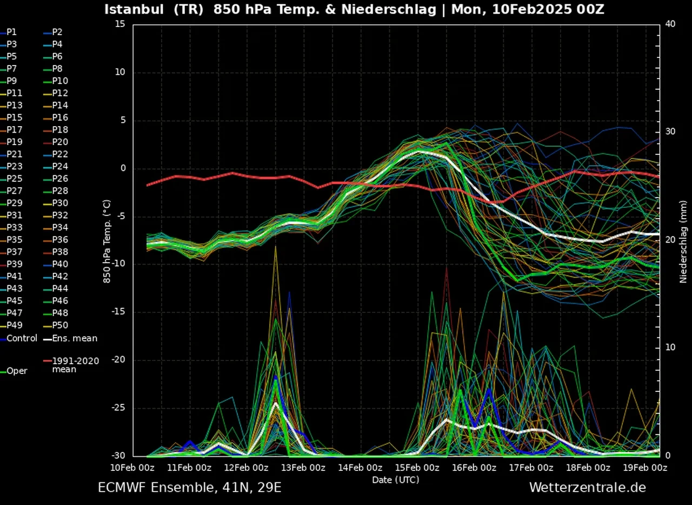The width and height of the screenshot is (692, 505).
Task: Click the chart title Istanbul (TR)
Action: (154, 10)
